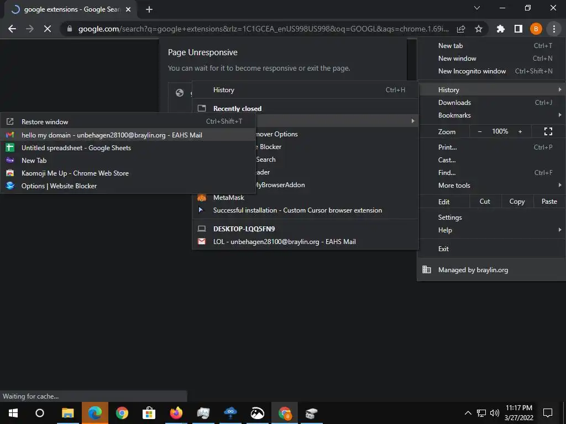The image size is (566, 424).
Task: Open the notification center icon
Action: (548, 413)
